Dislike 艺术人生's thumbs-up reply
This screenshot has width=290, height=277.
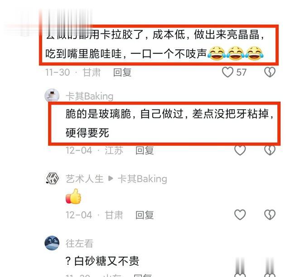pos(270,215)
